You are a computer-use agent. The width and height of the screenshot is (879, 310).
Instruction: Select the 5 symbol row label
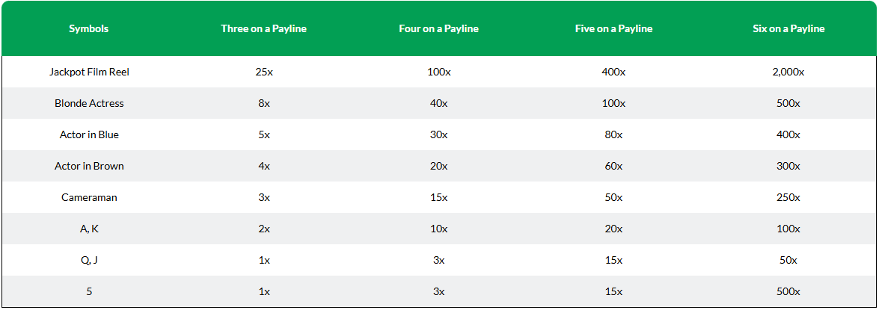[x=89, y=291]
